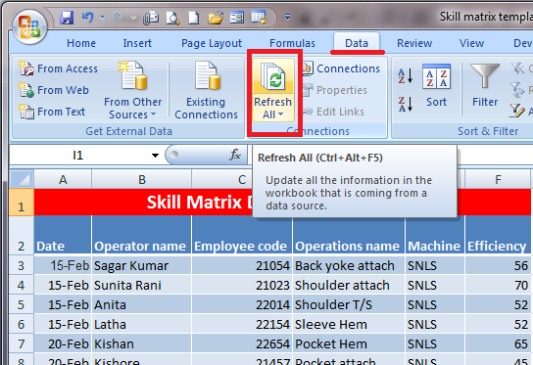Image resolution: width=533 pixels, height=365 pixels.
Task: Switch to the Review tab
Action: [x=414, y=43]
